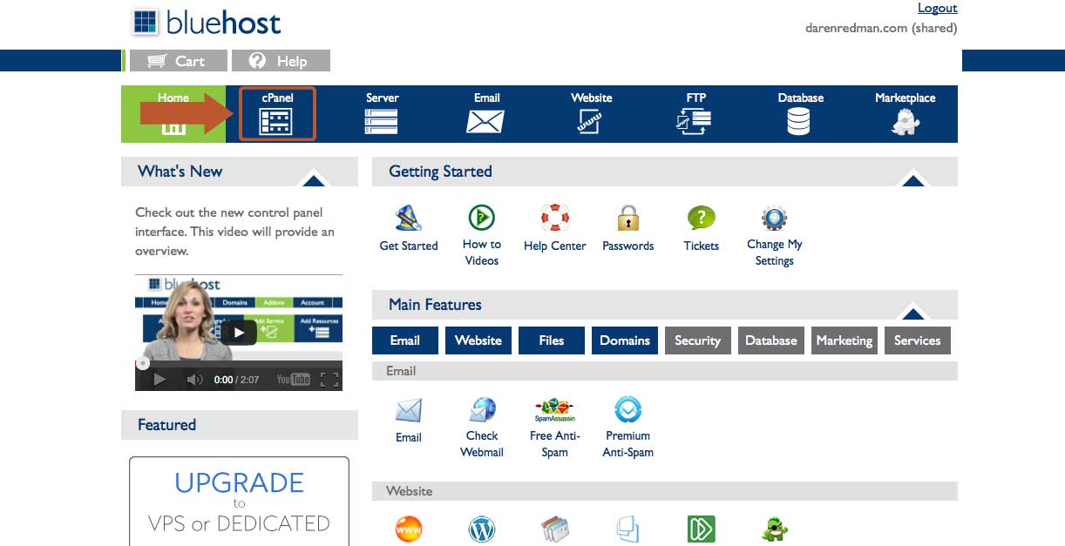The width and height of the screenshot is (1065, 546).
Task: Click the green arrow icon under Website
Action: pos(702,529)
